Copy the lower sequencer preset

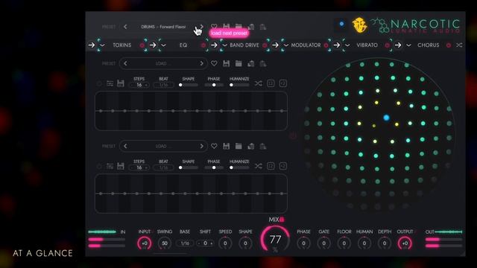click(x=250, y=146)
